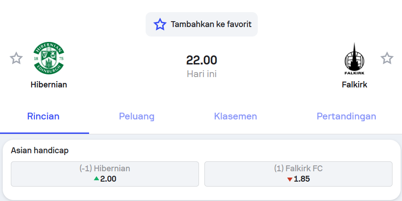This screenshot has width=402, height=201.
Task: Click the green up arrow beside 2.00
Action: pyautogui.click(x=96, y=178)
